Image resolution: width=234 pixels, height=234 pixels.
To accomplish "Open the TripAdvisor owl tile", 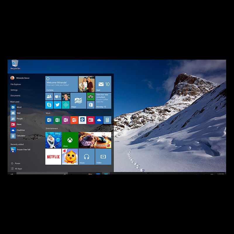I will point(91,97).
